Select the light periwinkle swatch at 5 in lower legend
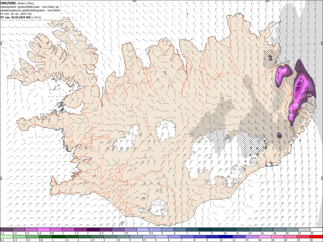323x242 pixels. pyautogui.click(x=161, y=237)
